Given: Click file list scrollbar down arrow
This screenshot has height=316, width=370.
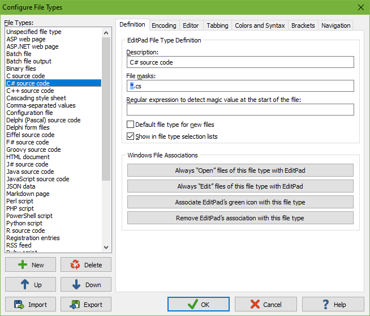Looking at the screenshot, I should [106, 247].
